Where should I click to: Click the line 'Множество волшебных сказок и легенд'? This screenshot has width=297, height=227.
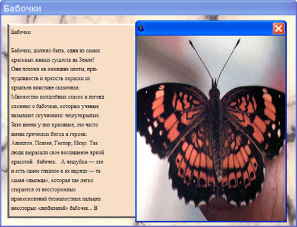coord(58,97)
